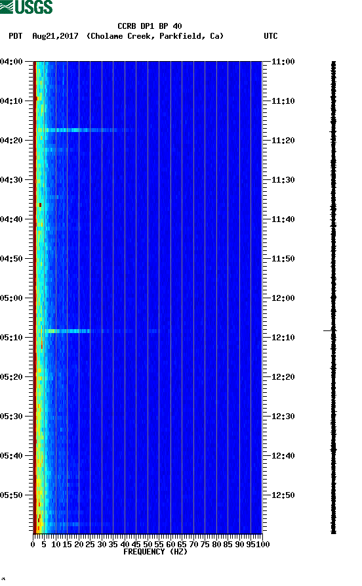
Task: Click the '05:30' PDT time label
Action: tap(12, 417)
